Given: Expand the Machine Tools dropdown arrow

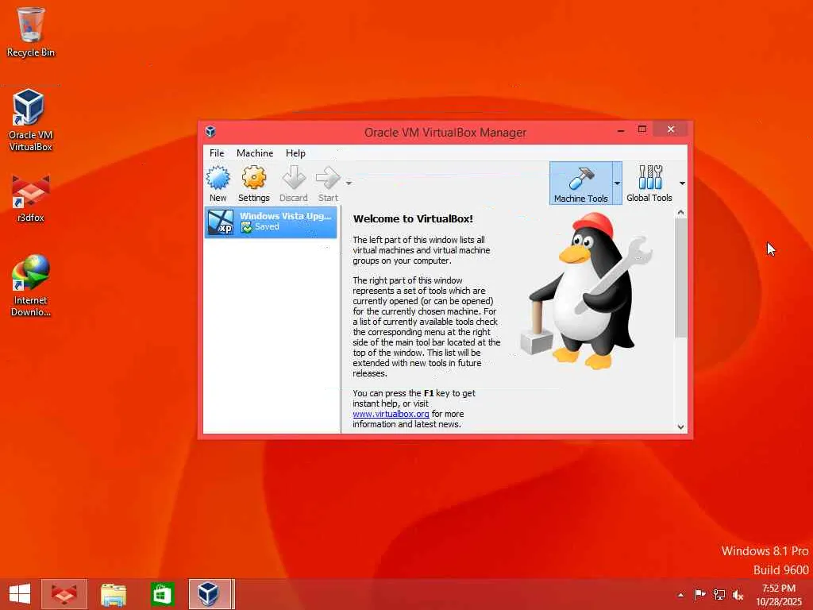Looking at the screenshot, I should tap(617, 183).
